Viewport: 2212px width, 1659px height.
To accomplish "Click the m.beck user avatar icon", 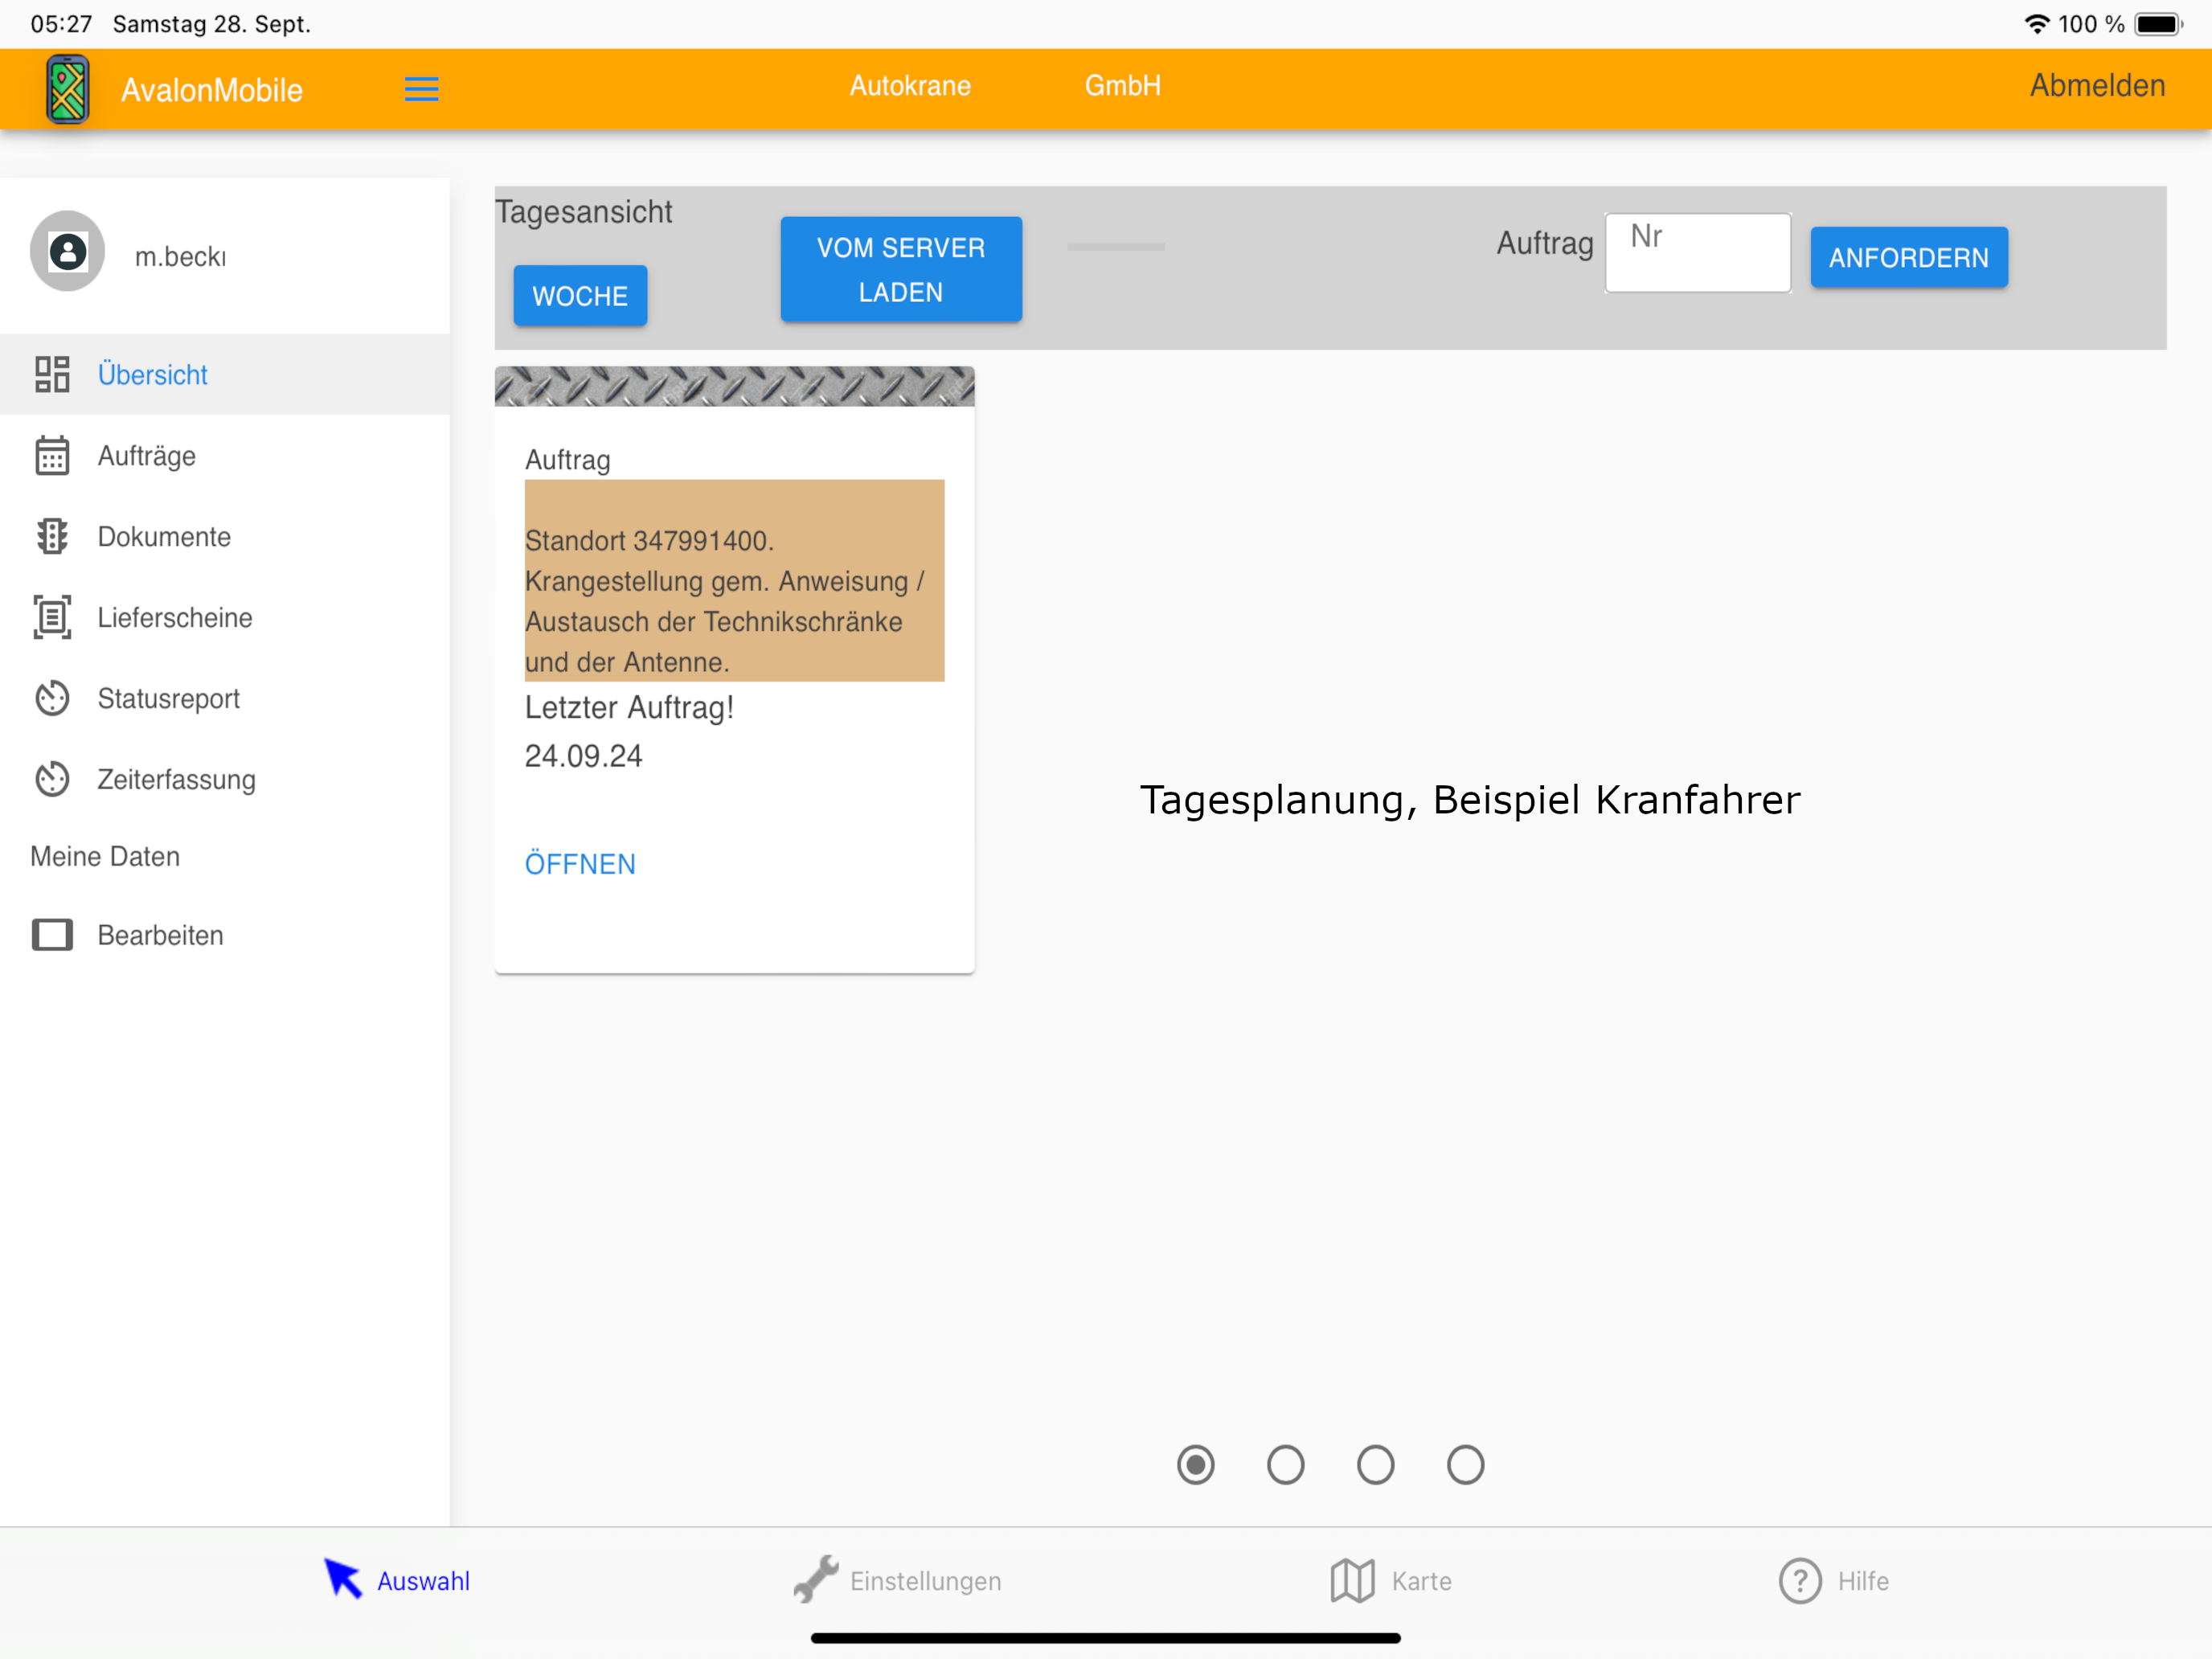I will (x=67, y=251).
